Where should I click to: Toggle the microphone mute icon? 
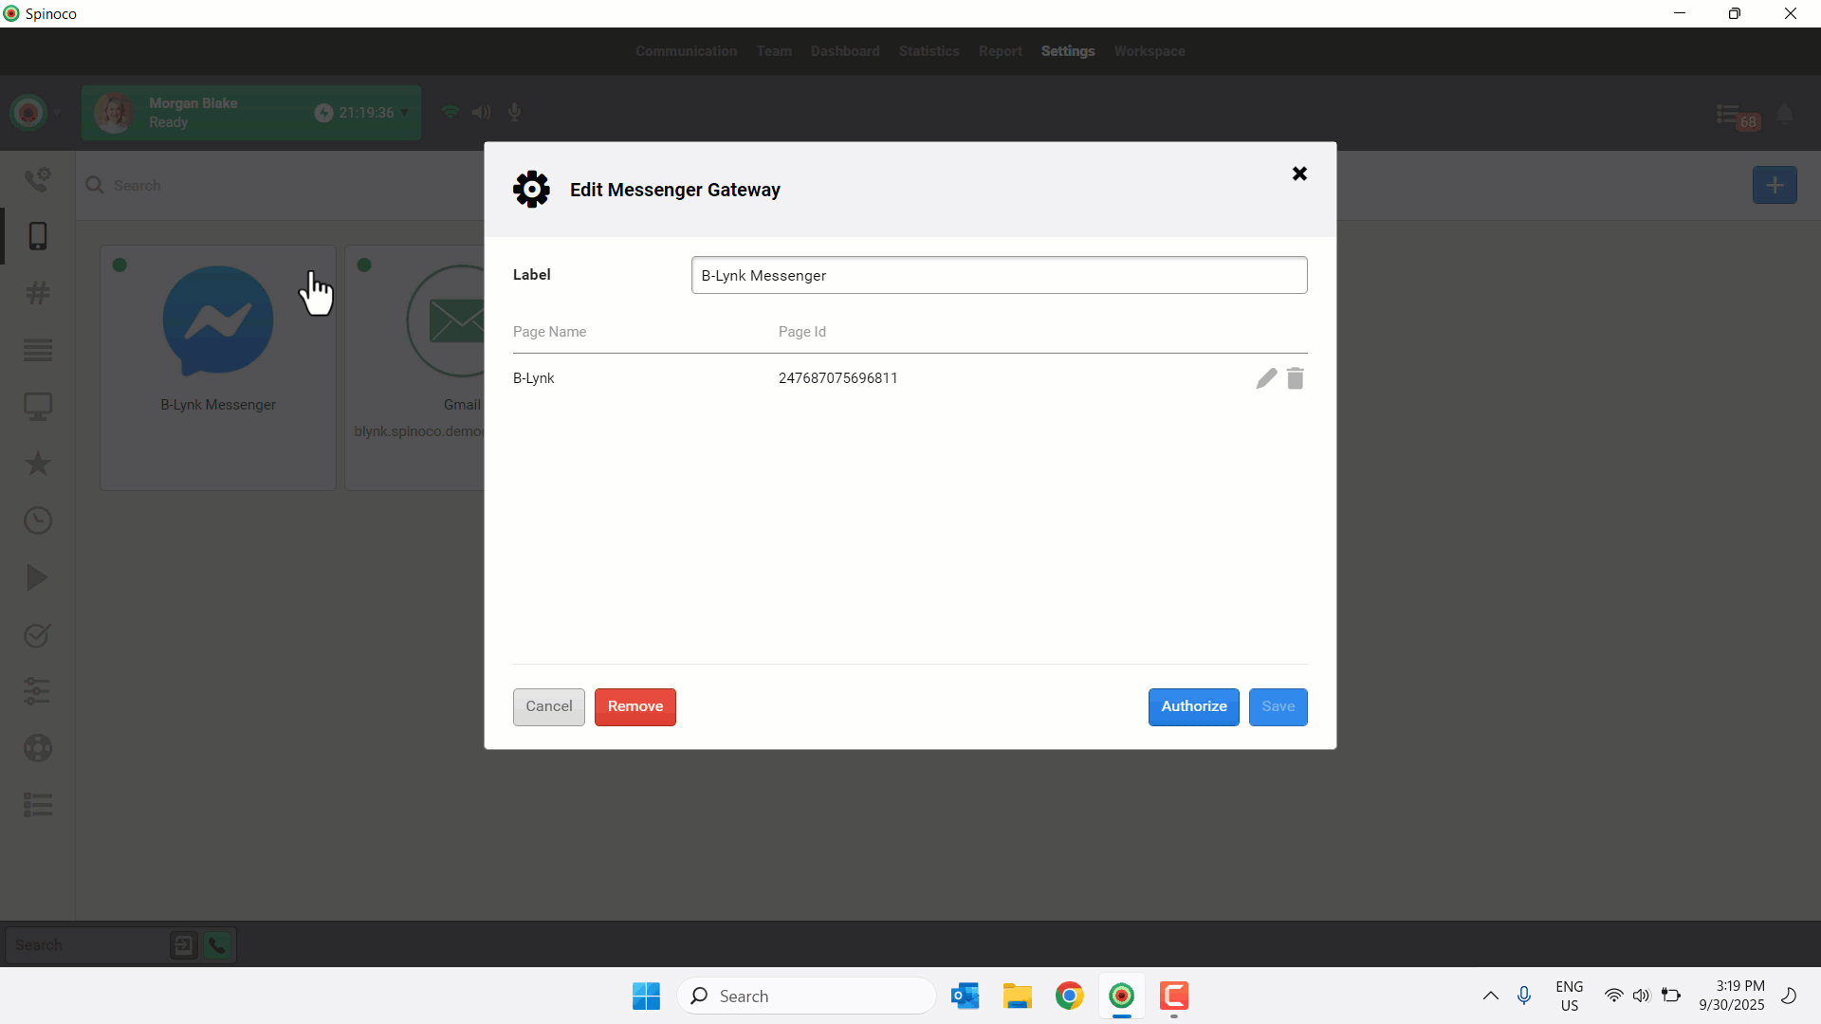[514, 113]
